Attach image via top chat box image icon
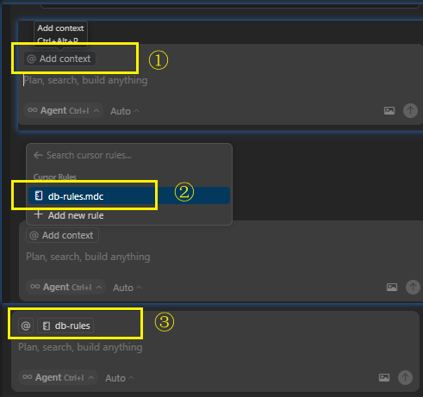 click(389, 110)
